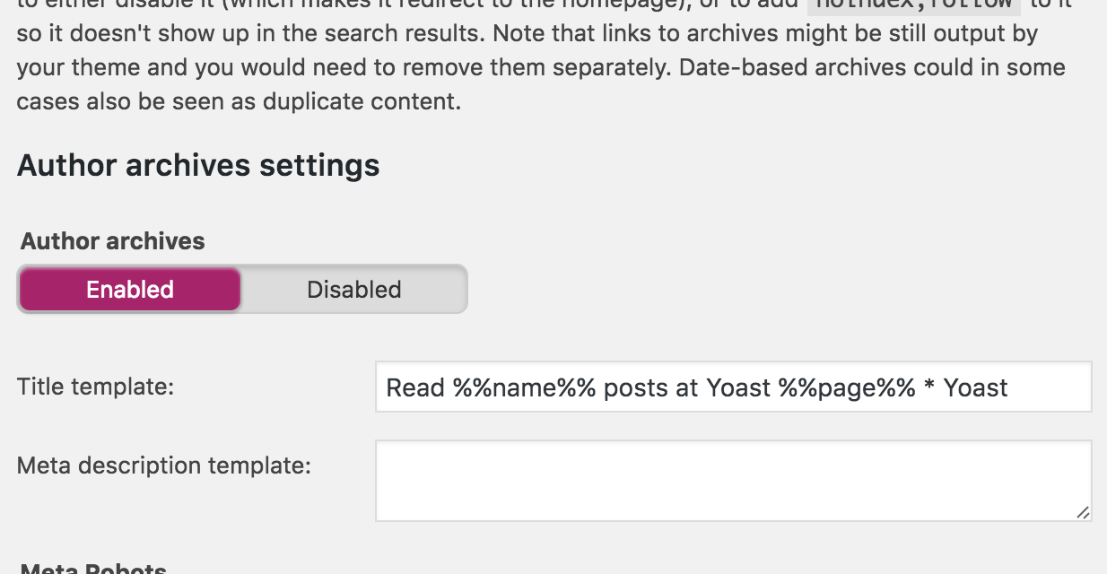This screenshot has height=574, width=1107.
Task: Select Disabled for Author archives
Action: [354, 290]
